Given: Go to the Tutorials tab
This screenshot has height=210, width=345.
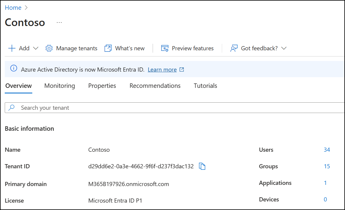Looking at the screenshot, I should coord(205,86).
